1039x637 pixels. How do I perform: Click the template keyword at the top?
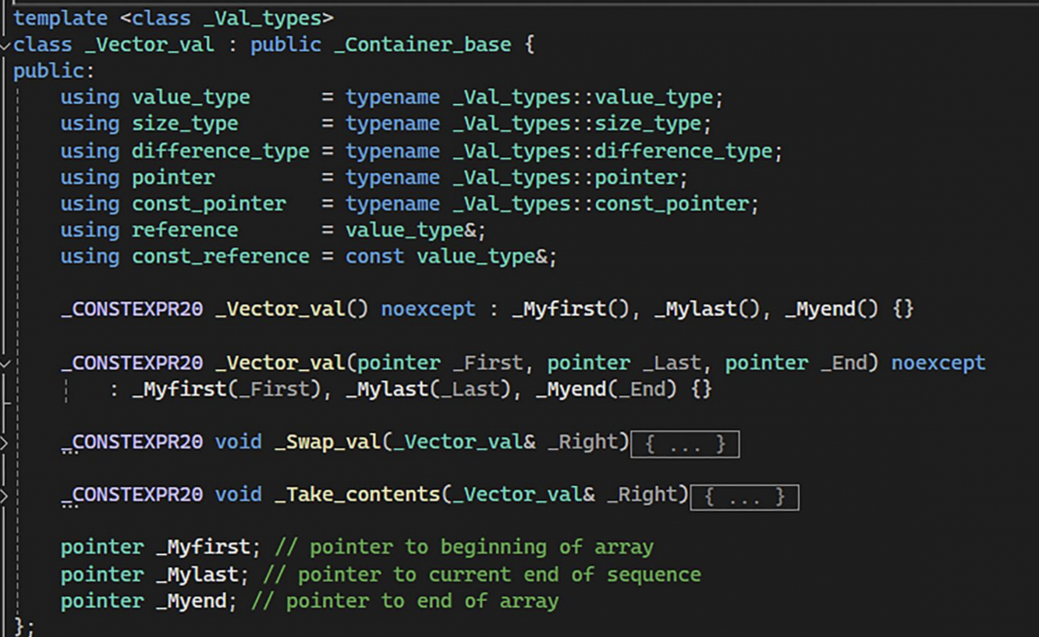tap(60, 18)
